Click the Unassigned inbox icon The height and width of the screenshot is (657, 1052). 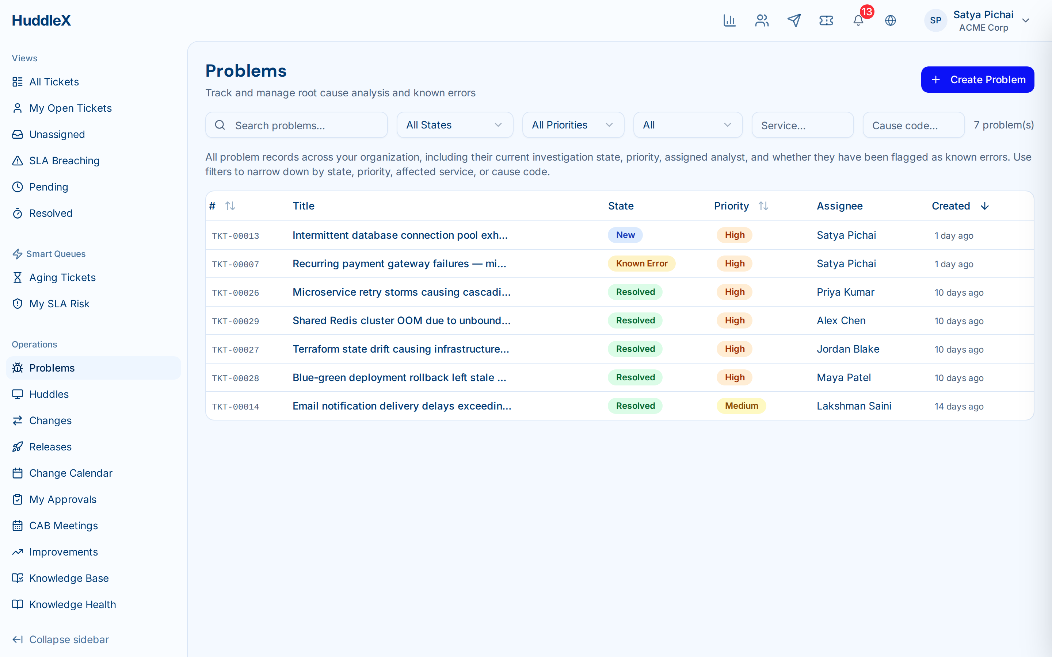pos(18,134)
